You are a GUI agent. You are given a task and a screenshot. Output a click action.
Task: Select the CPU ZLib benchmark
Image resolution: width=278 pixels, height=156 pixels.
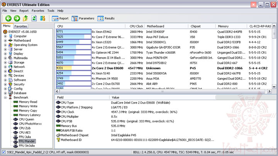[25, 128]
